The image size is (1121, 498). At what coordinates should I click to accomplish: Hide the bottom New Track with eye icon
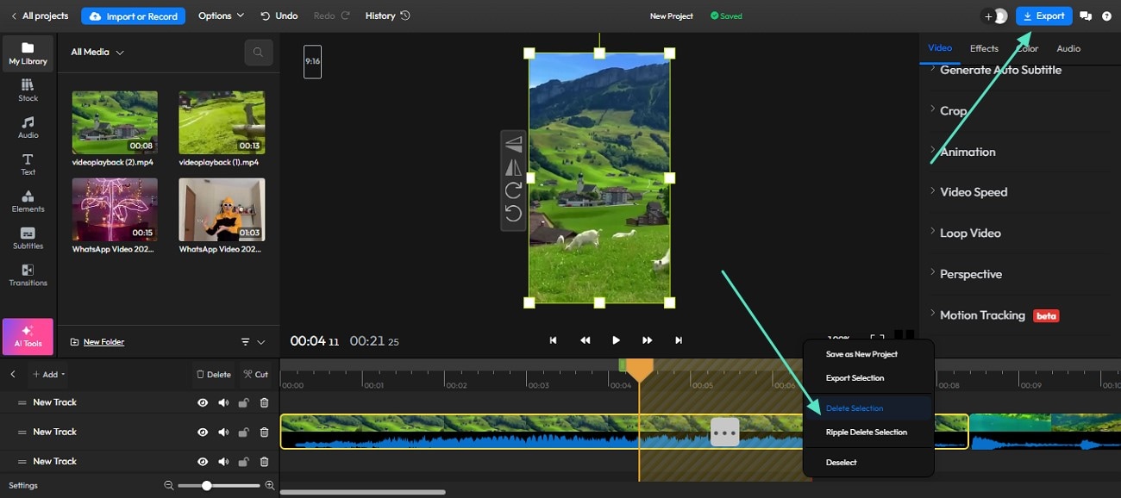[203, 461]
